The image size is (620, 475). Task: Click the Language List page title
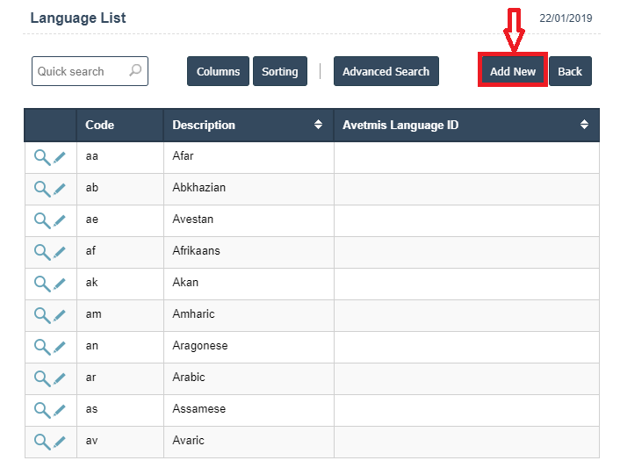coord(78,18)
